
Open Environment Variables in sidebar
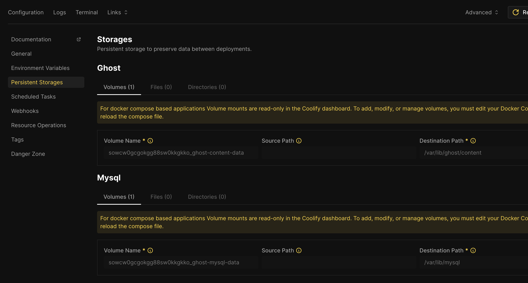[40, 68]
